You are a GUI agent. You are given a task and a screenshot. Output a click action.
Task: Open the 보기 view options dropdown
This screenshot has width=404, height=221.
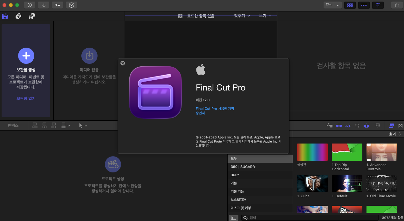265,16
